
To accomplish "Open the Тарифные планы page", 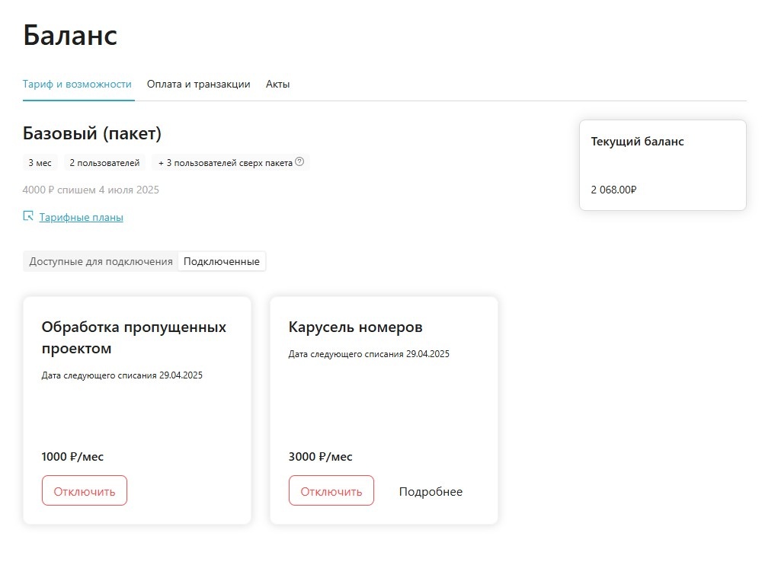I will coord(83,217).
